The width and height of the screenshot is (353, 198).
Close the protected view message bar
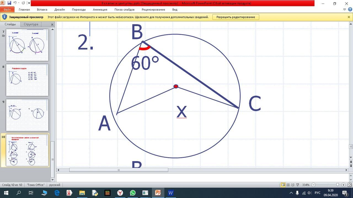click(x=349, y=17)
